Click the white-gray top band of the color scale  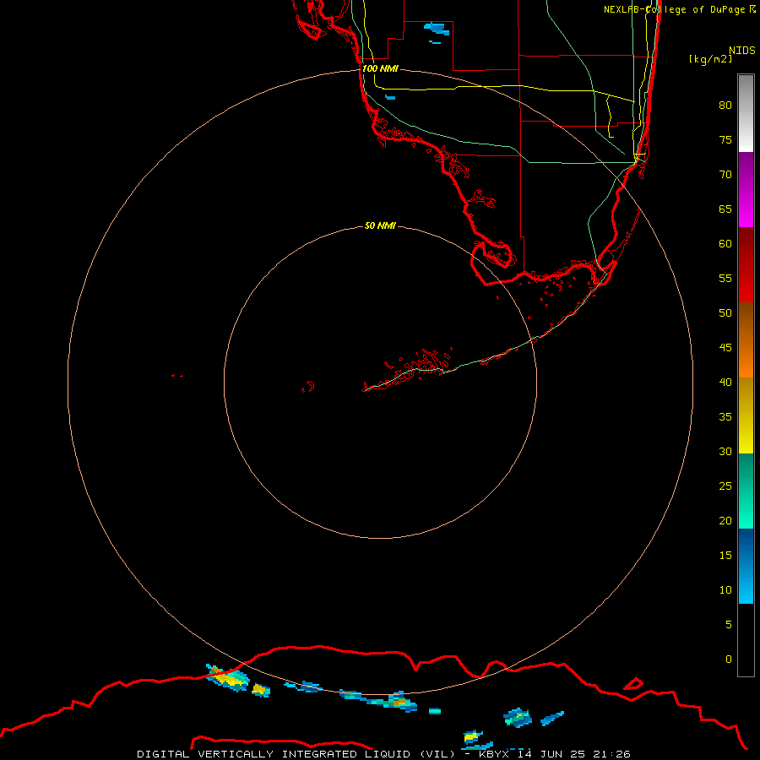click(746, 113)
